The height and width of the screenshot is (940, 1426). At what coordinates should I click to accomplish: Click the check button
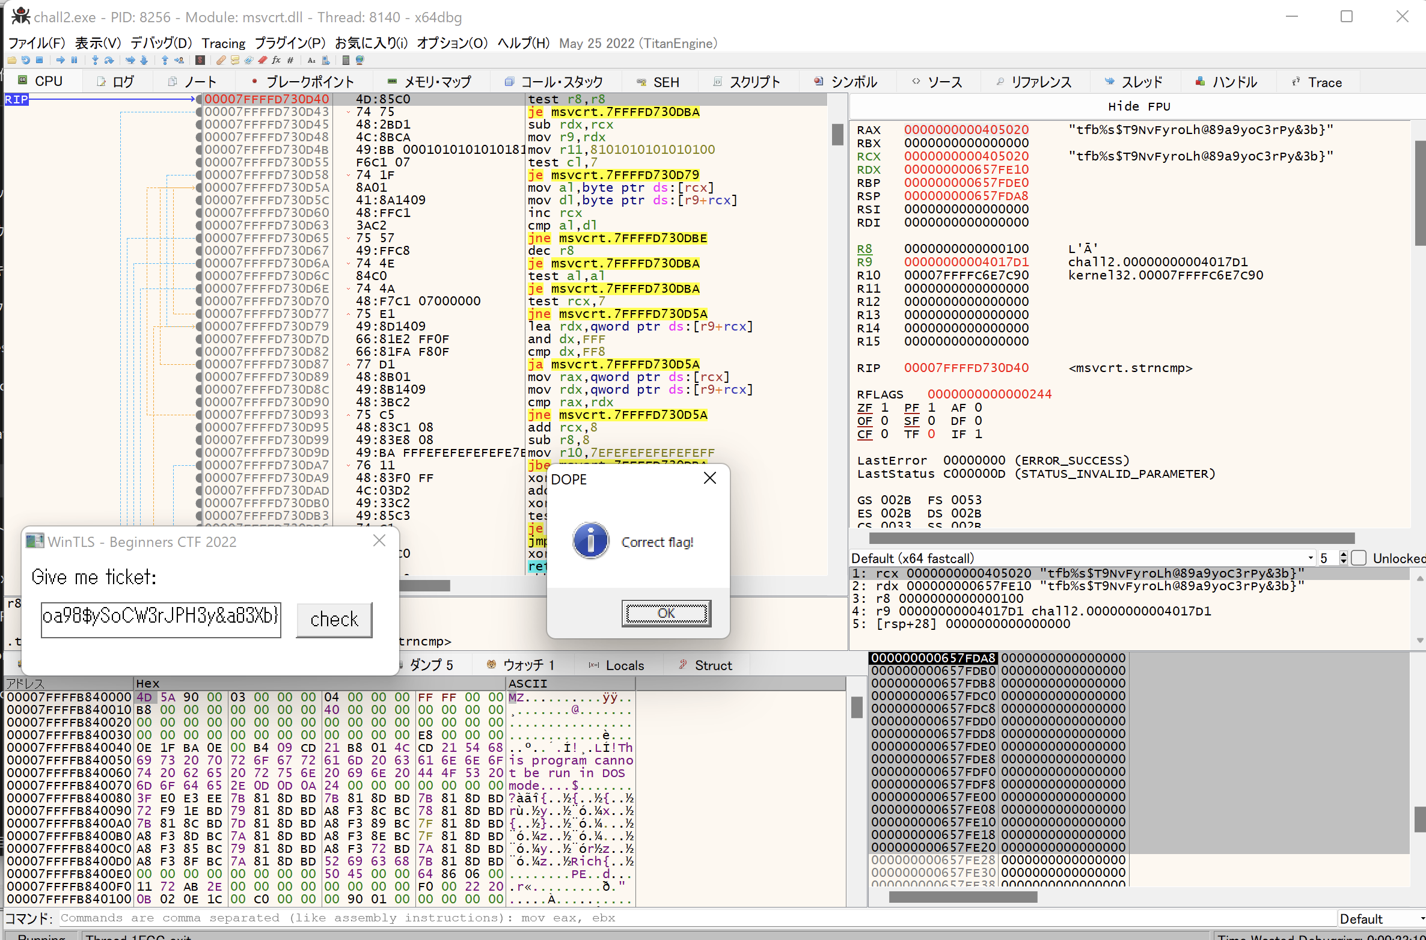pos(334,619)
